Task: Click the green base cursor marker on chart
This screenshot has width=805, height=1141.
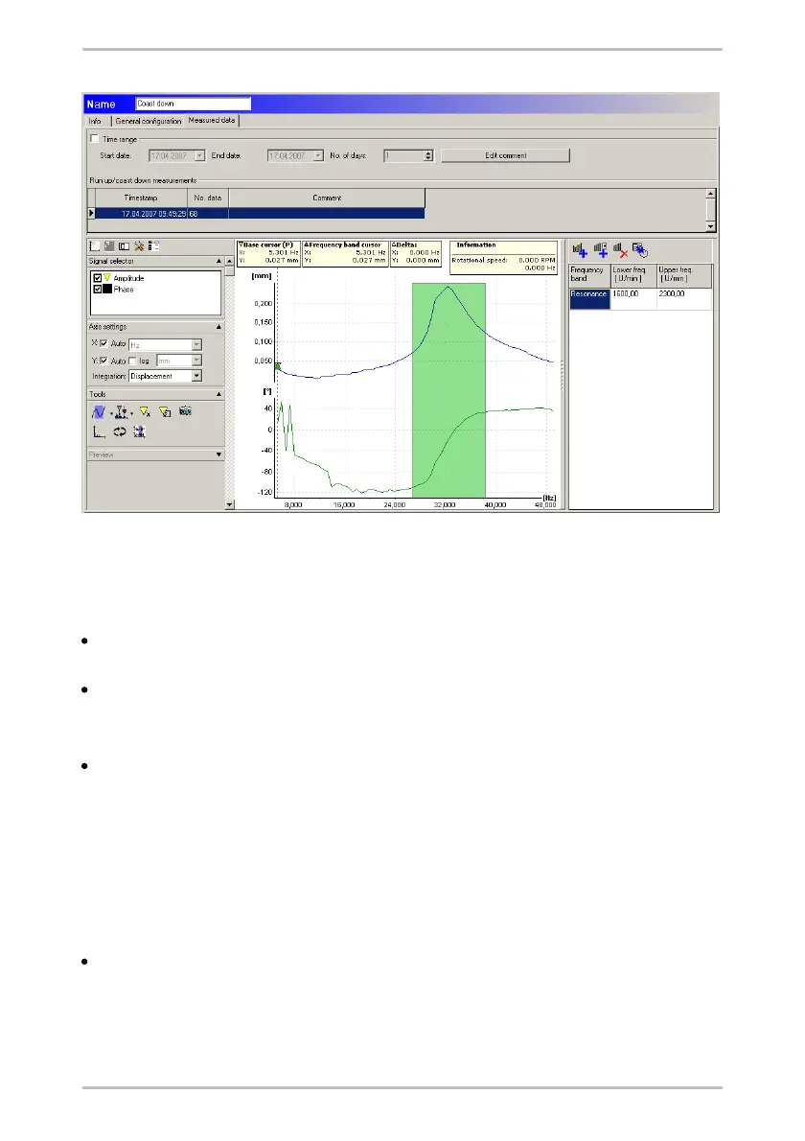Action: point(277,366)
